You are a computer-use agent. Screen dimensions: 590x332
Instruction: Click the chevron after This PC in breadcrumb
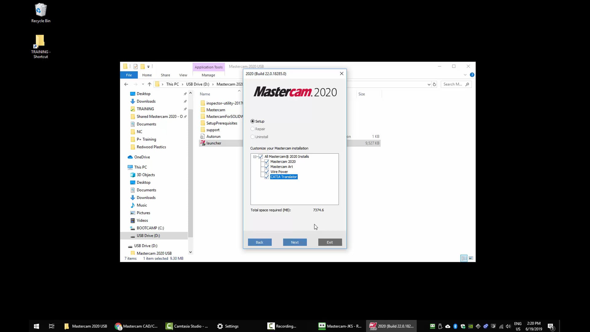[x=183, y=84]
